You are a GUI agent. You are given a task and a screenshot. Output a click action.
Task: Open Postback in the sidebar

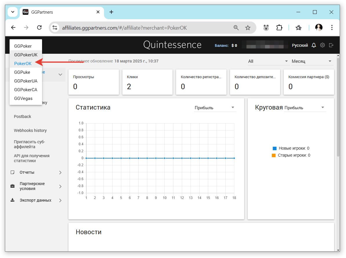(x=23, y=117)
